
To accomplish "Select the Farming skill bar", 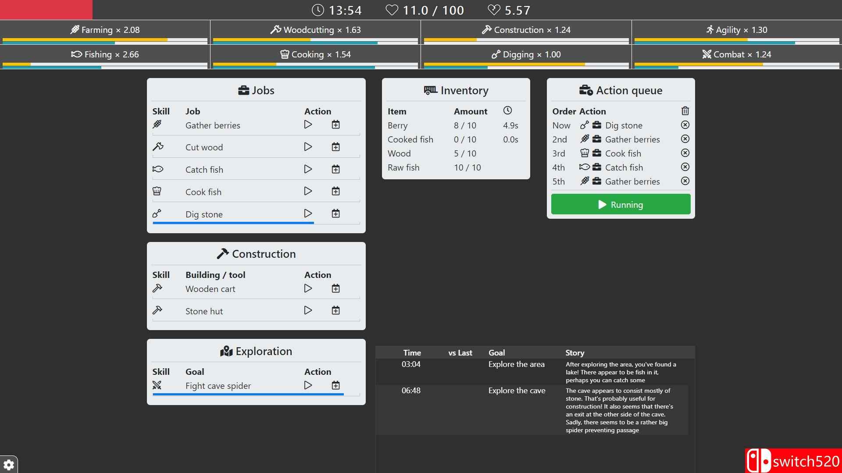I will (105, 32).
